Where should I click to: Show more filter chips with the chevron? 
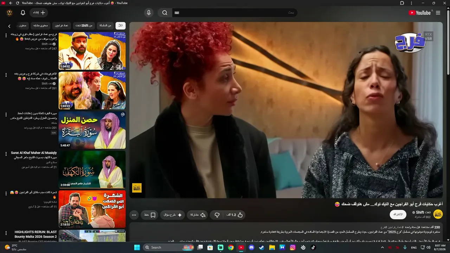pyautogui.click(x=9, y=26)
